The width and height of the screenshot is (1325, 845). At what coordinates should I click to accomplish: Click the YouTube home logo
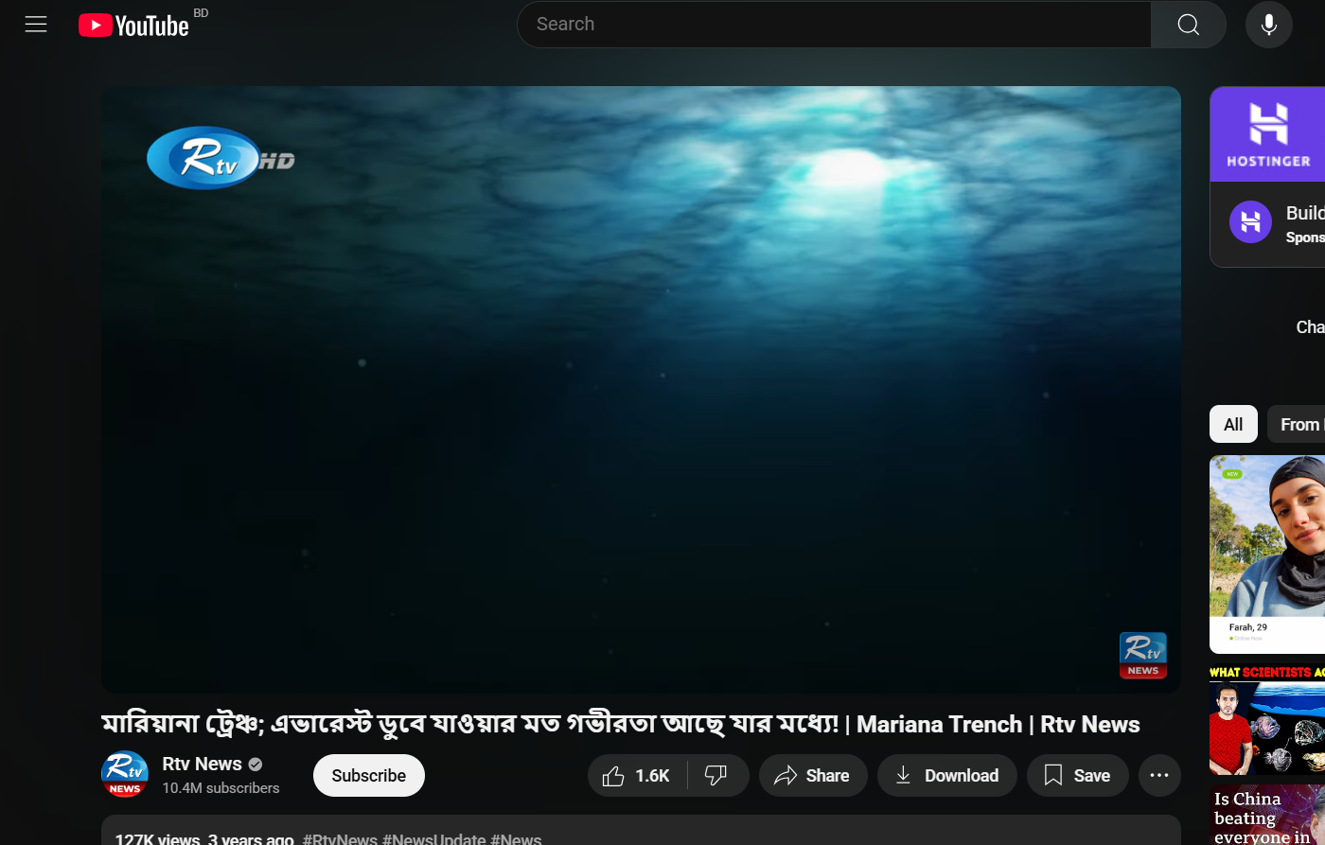pyautogui.click(x=133, y=26)
